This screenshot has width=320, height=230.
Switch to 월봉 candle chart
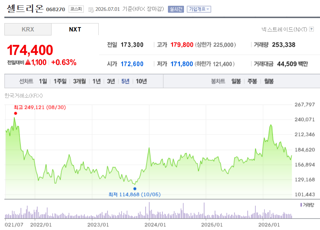[269, 81]
